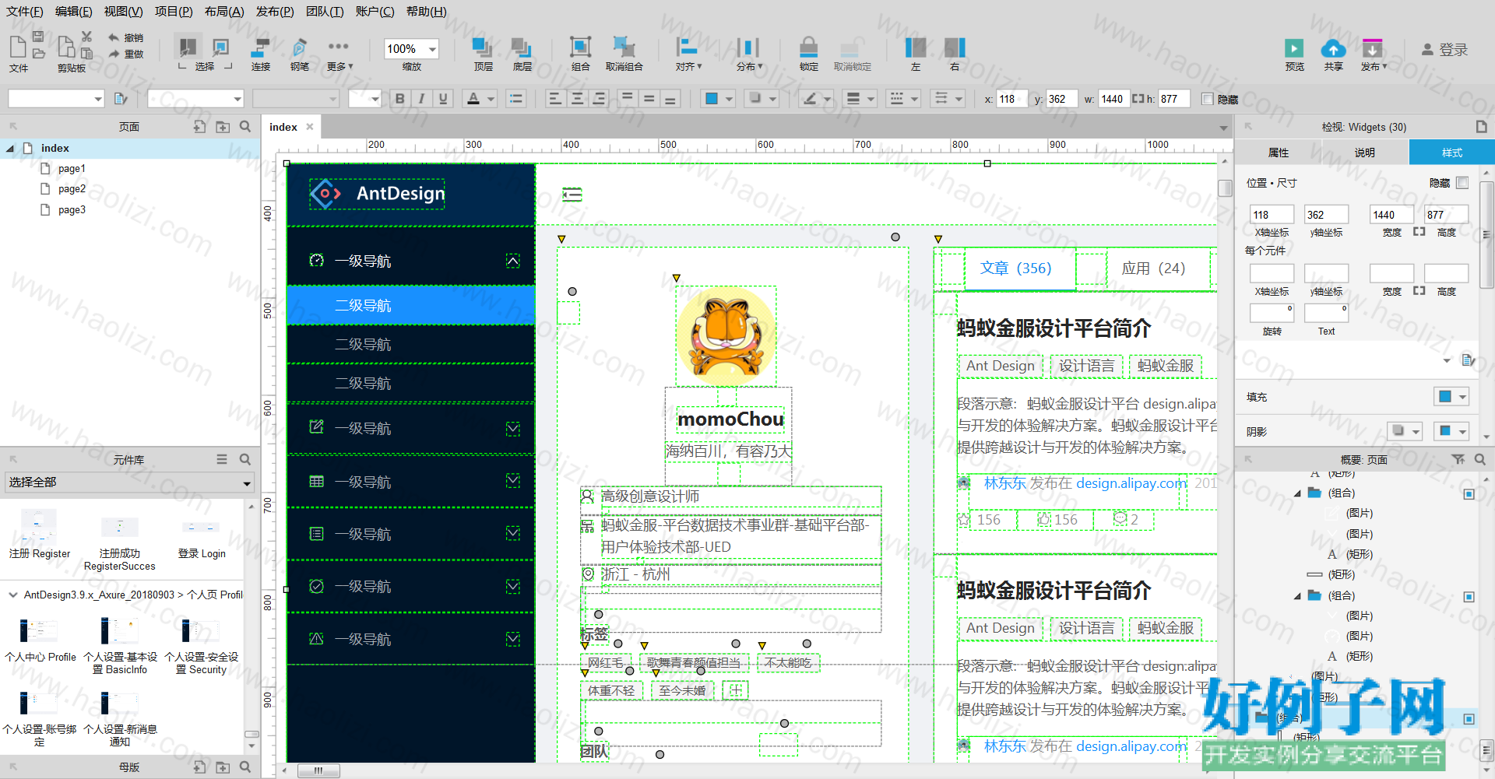This screenshot has height=779, width=1495.
Task: Click the Redo button
Action: tap(126, 54)
